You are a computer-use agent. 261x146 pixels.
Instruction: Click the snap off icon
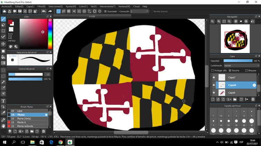pos(58,11)
